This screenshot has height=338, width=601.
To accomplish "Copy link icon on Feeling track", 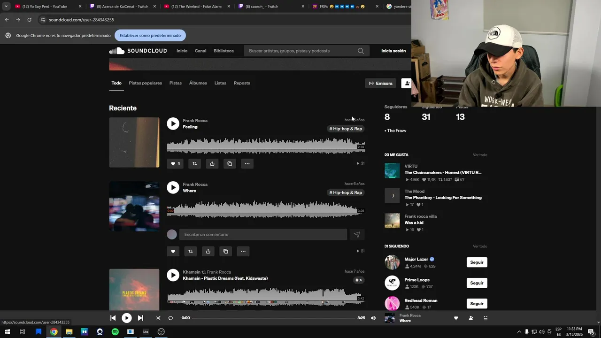I will [230, 164].
